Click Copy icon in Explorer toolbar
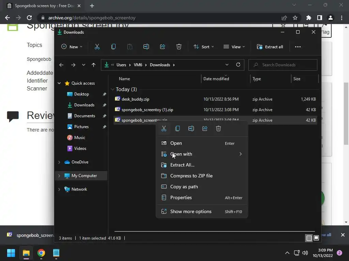 point(113,47)
